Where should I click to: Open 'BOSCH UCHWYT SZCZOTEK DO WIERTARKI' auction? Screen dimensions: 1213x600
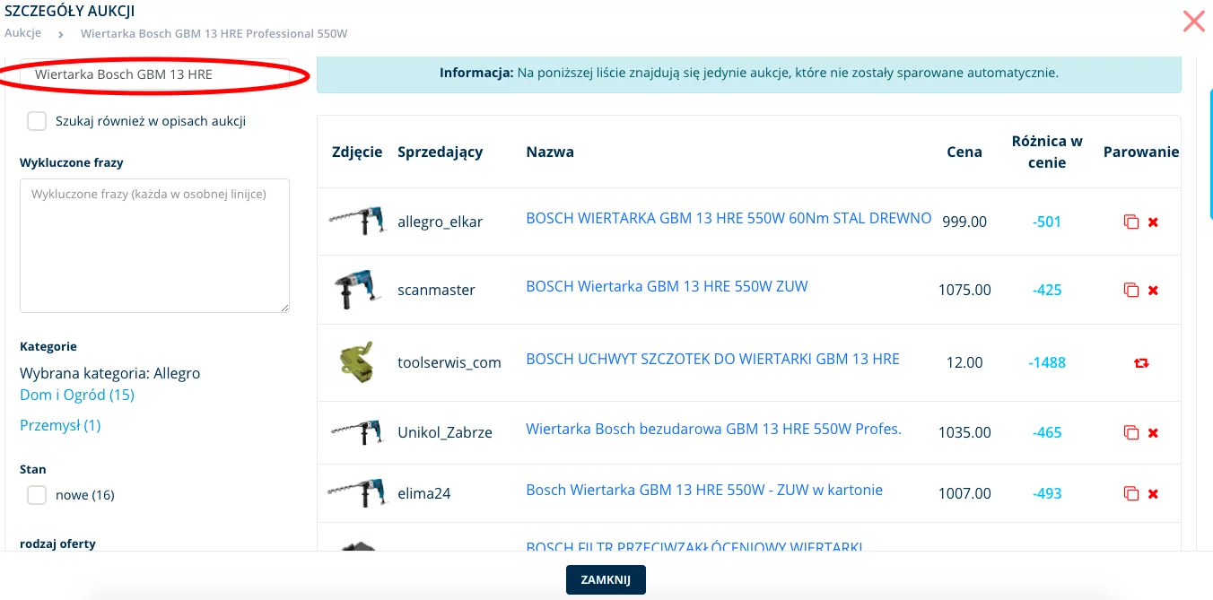[x=712, y=359]
